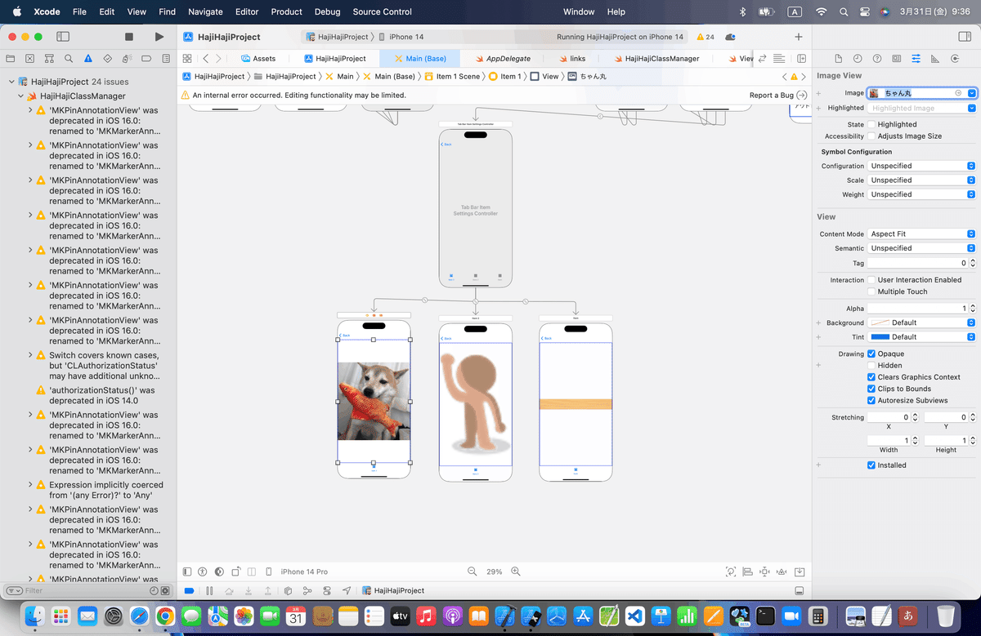Click iPhone 14 Pro device selector
This screenshot has height=636, width=981.
click(x=303, y=572)
